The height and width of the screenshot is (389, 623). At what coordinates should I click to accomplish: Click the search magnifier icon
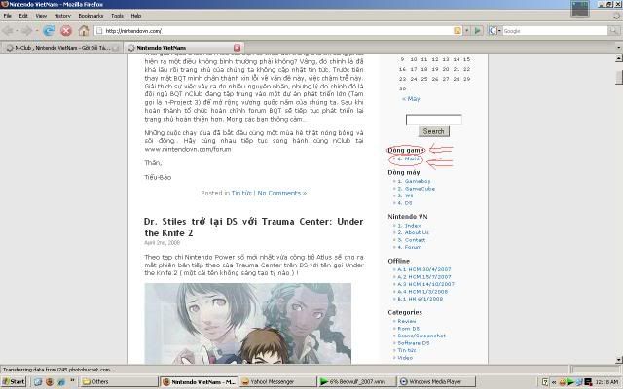(614, 30)
